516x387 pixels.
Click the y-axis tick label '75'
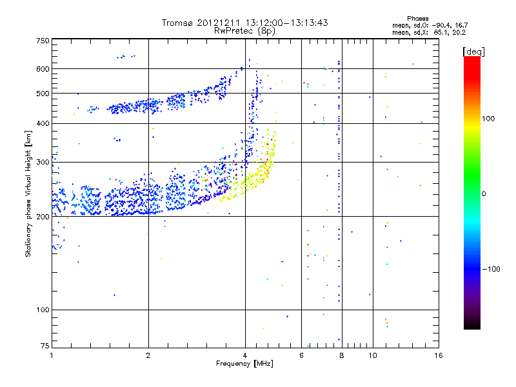point(45,346)
